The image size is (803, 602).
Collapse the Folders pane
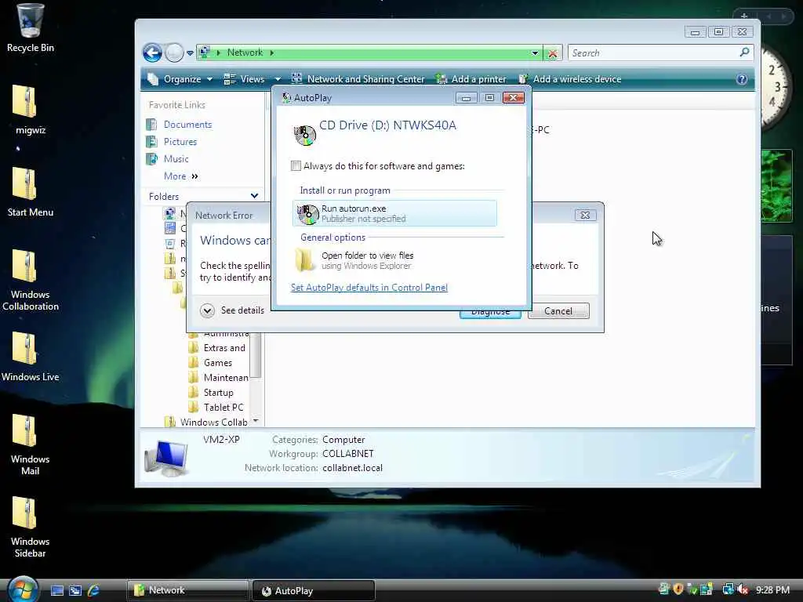tap(255, 196)
